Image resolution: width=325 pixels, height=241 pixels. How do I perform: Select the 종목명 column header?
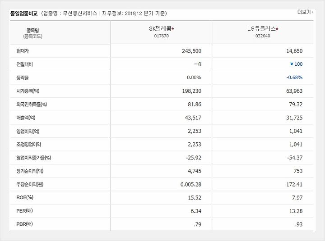pos(32,31)
